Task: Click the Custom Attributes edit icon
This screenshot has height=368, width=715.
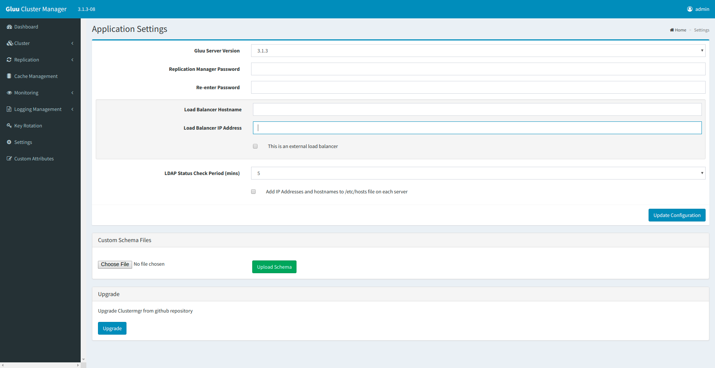Action: [9, 159]
